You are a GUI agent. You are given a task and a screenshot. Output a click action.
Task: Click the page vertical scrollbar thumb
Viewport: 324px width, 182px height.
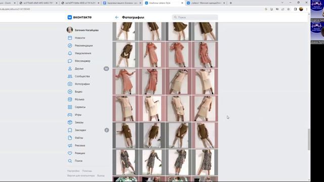pyautogui.click(x=309, y=140)
